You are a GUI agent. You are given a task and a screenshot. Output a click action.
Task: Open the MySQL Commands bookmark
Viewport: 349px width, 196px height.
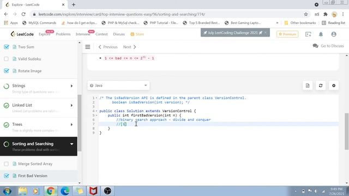[39, 23]
